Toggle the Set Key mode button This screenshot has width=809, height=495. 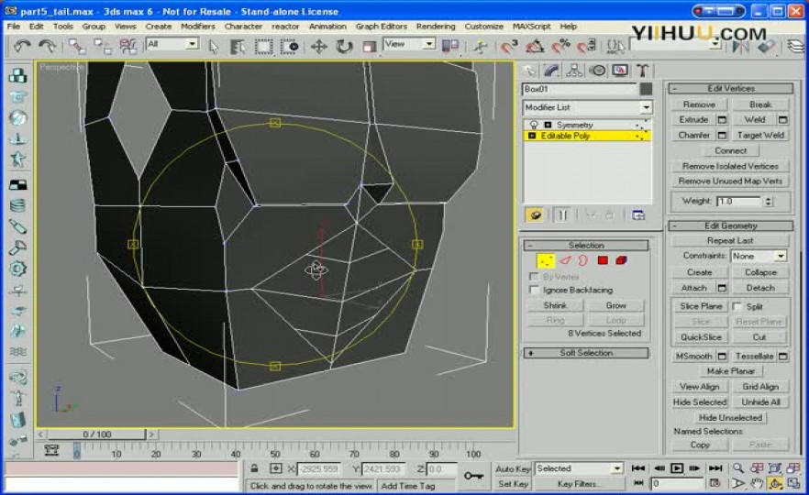pos(513,484)
